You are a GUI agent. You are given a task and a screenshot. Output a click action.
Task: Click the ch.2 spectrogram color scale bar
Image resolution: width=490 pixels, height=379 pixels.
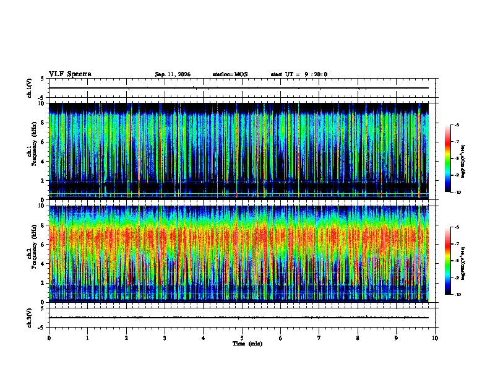447,261
